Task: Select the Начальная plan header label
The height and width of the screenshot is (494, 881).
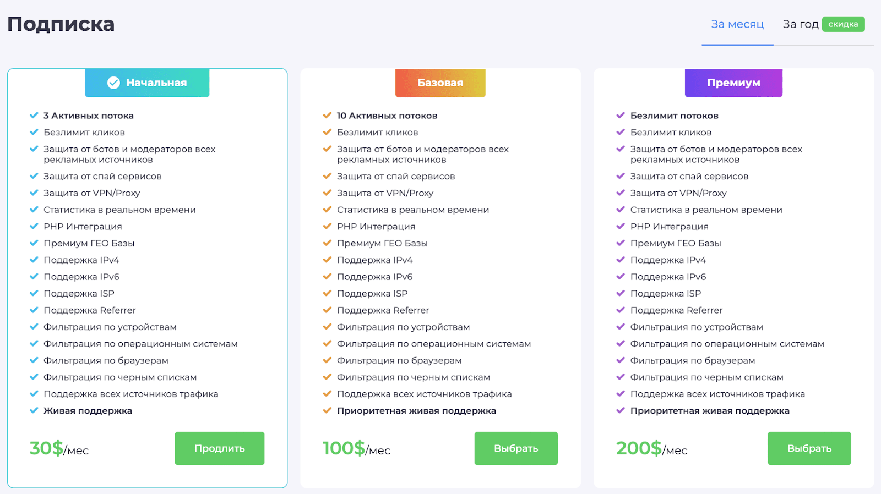Action: coord(147,83)
